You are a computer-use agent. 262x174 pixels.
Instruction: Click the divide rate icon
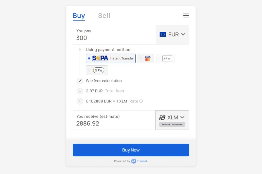80,101
